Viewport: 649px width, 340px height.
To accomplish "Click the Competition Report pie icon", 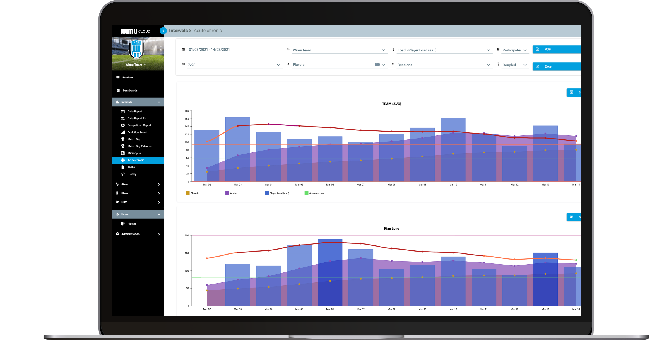I will [x=123, y=125].
